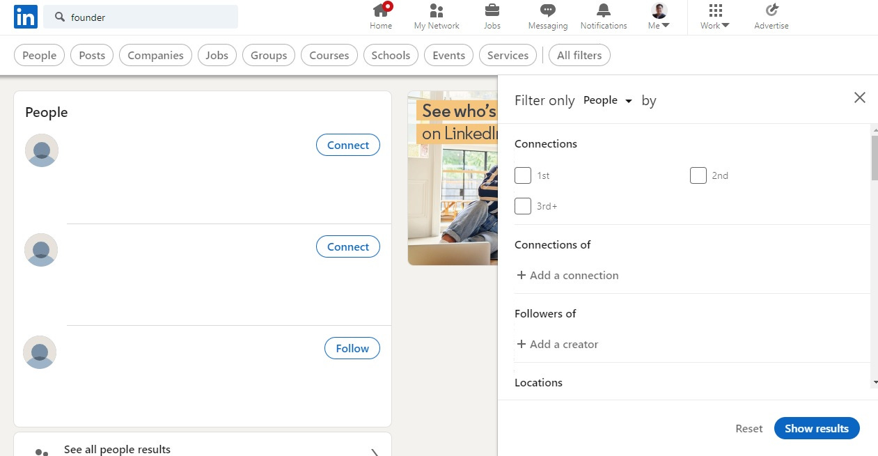This screenshot has height=456, width=878.
Task: Select the Services filter pill
Action: [x=508, y=56]
